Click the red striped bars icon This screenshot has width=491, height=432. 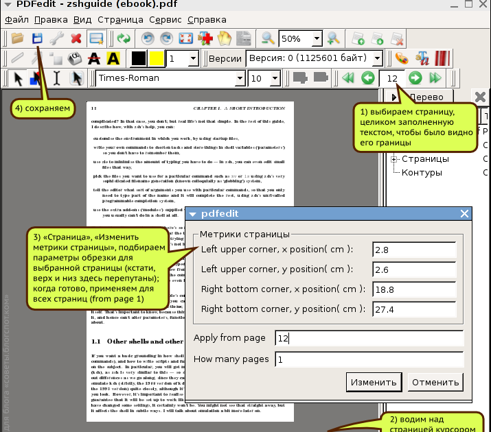442,58
